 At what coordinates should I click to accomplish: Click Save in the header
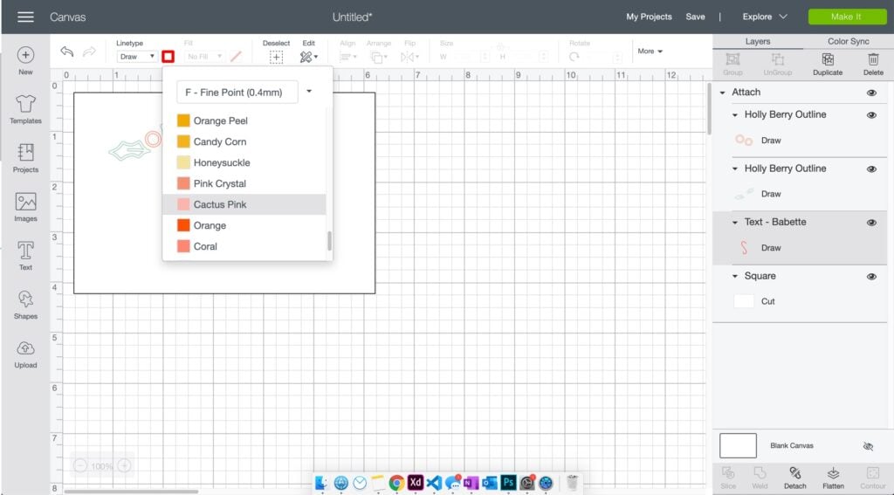pyautogui.click(x=695, y=17)
